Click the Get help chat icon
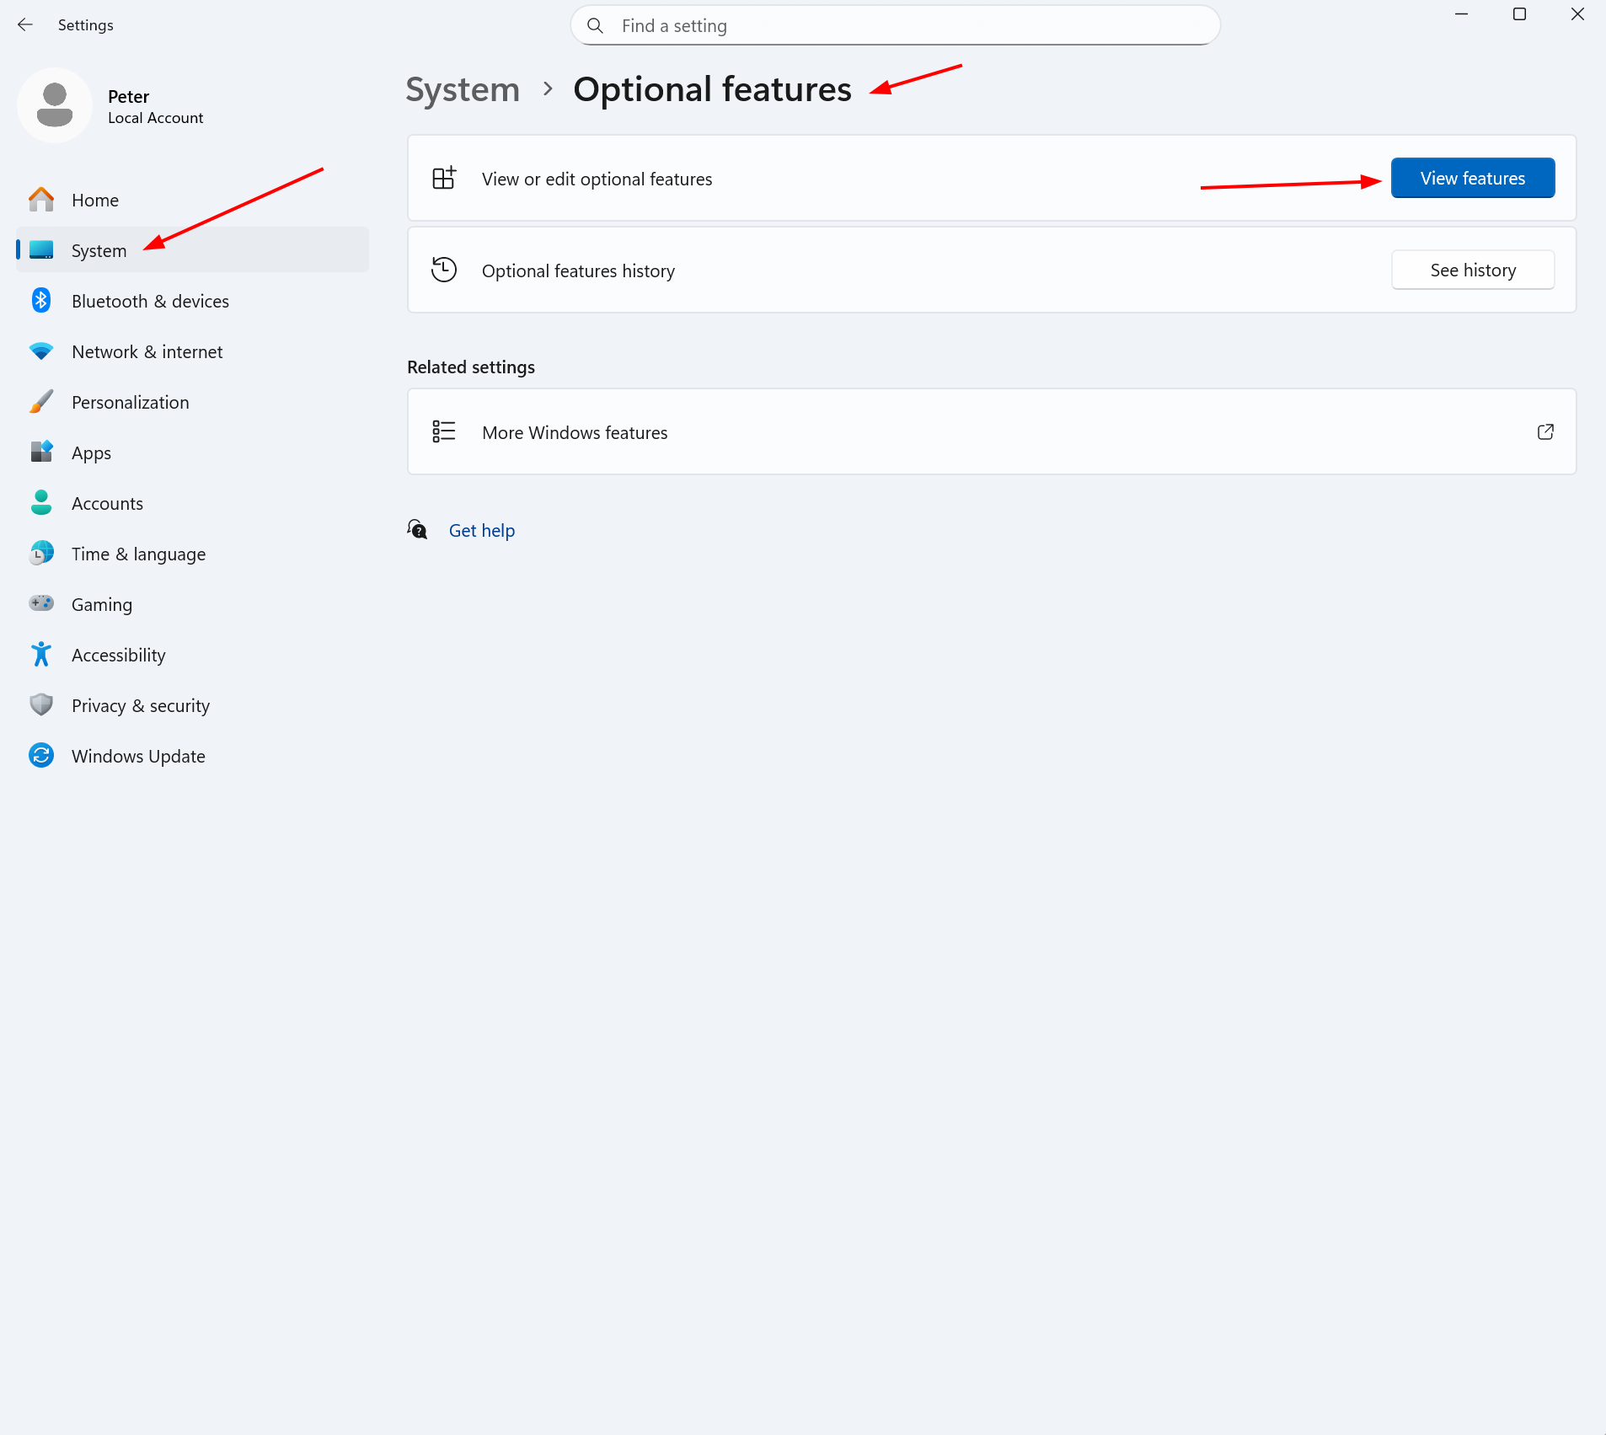The width and height of the screenshot is (1606, 1435). point(418,530)
